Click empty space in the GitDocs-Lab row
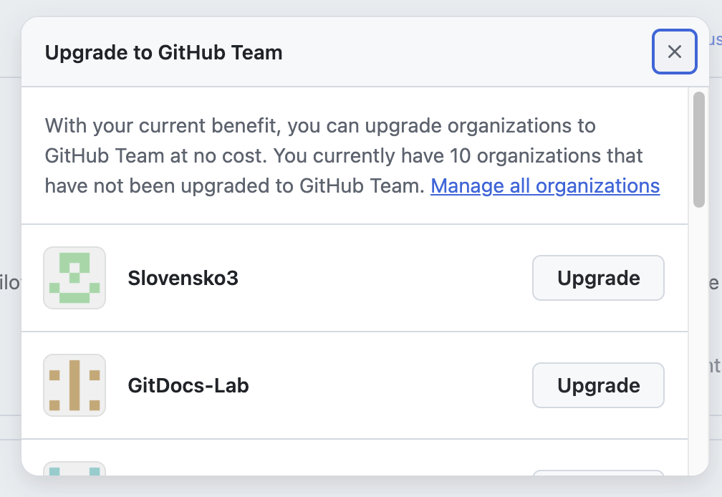 387,385
